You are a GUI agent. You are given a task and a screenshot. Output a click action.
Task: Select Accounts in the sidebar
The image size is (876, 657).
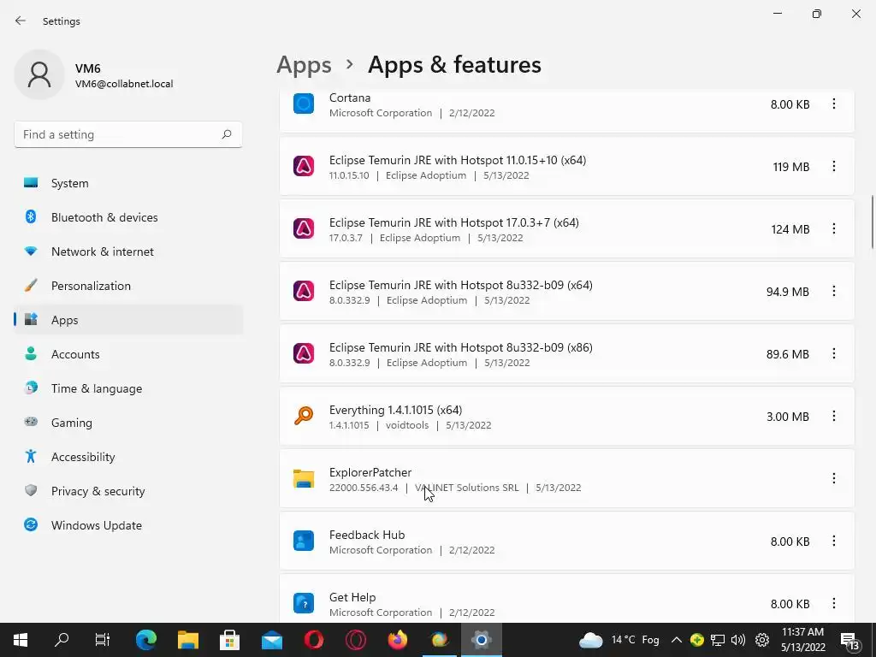pos(128,354)
